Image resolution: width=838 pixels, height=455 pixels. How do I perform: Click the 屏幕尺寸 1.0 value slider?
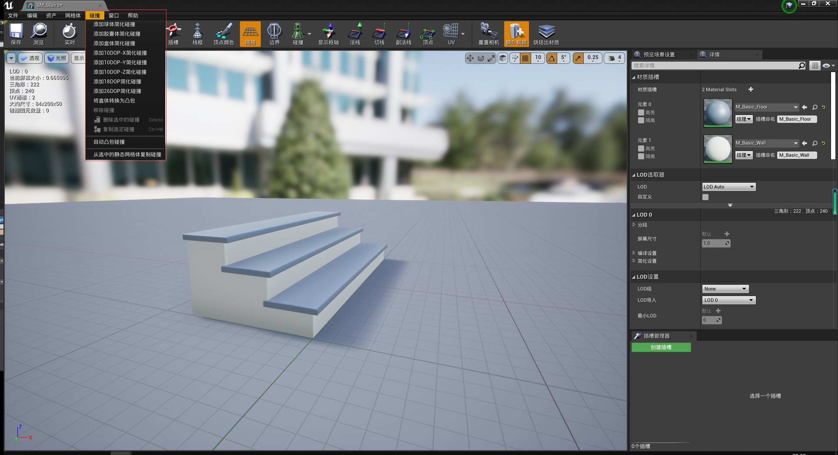click(x=716, y=243)
